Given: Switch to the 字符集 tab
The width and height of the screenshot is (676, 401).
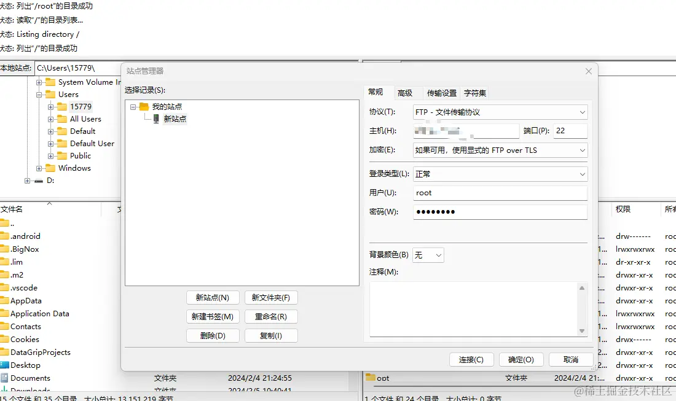Looking at the screenshot, I should 475,93.
